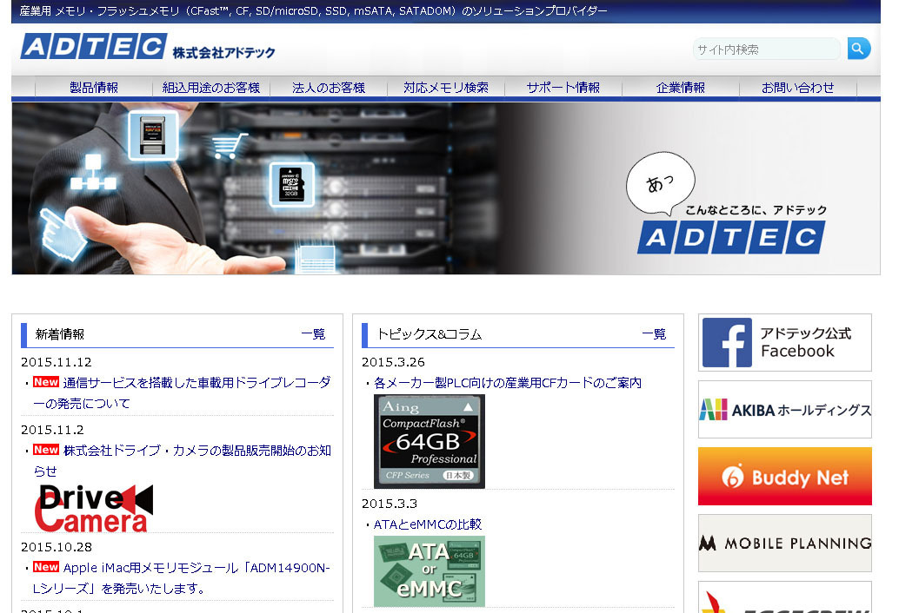Click the CompactFlash 64GB card thumbnail
Screen dimensions: 899x613
[x=429, y=441]
